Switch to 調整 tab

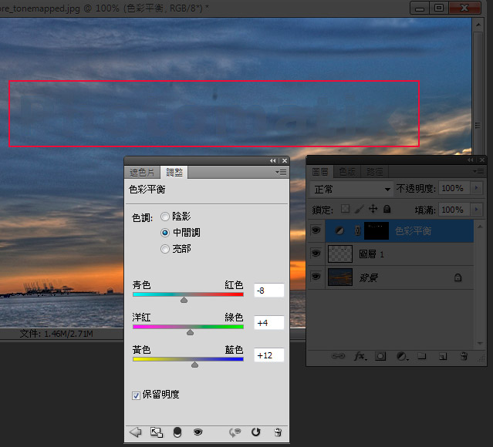click(174, 172)
